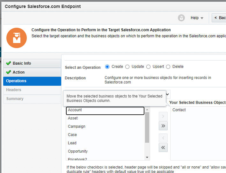This screenshot has height=173, width=226.
Task: Click the orange Salesforce adapter icon
Action: [17, 38]
